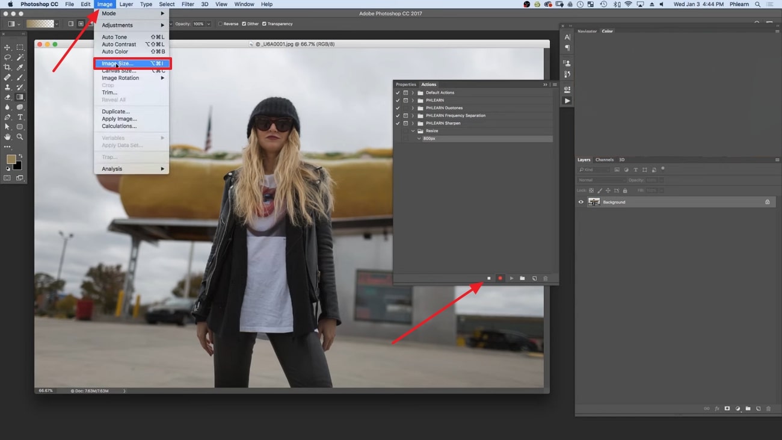Image resolution: width=782 pixels, height=440 pixels.
Task: Open the Paragraph panel icon
Action: click(x=567, y=47)
